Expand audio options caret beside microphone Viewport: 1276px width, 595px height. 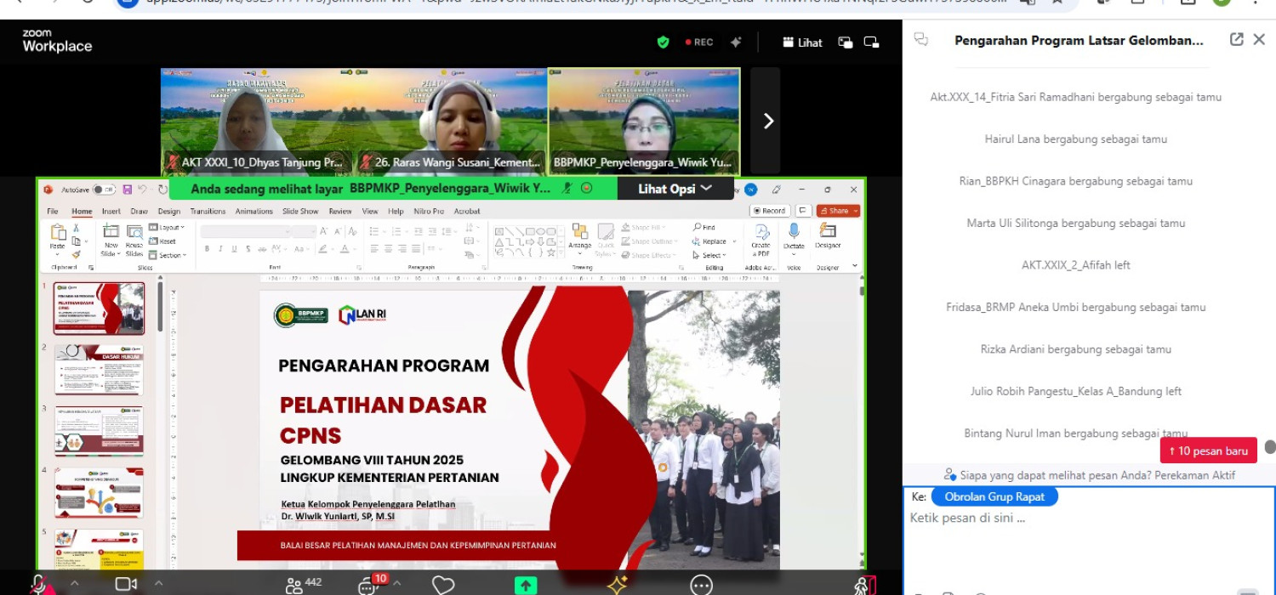tap(74, 583)
